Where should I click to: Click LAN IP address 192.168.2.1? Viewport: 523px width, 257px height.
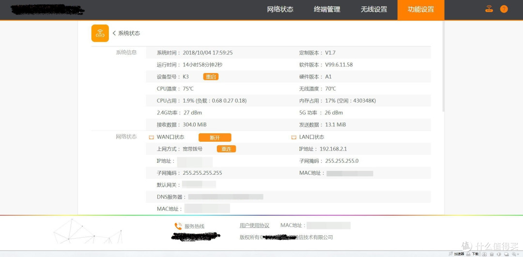pos(333,149)
